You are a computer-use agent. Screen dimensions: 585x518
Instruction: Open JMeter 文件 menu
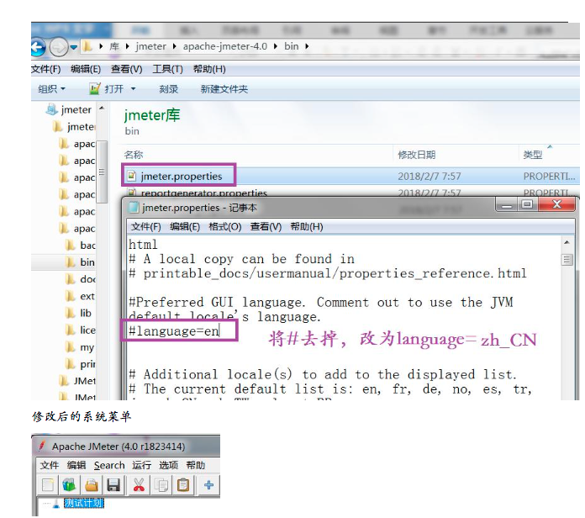click(50, 465)
